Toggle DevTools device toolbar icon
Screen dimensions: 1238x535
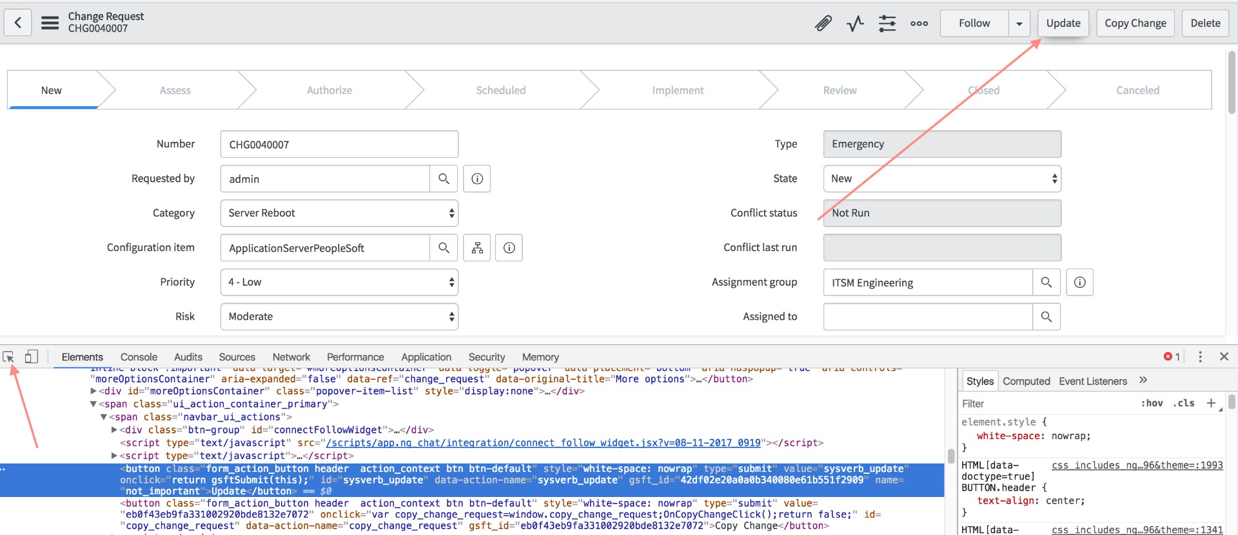pos(32,357)
